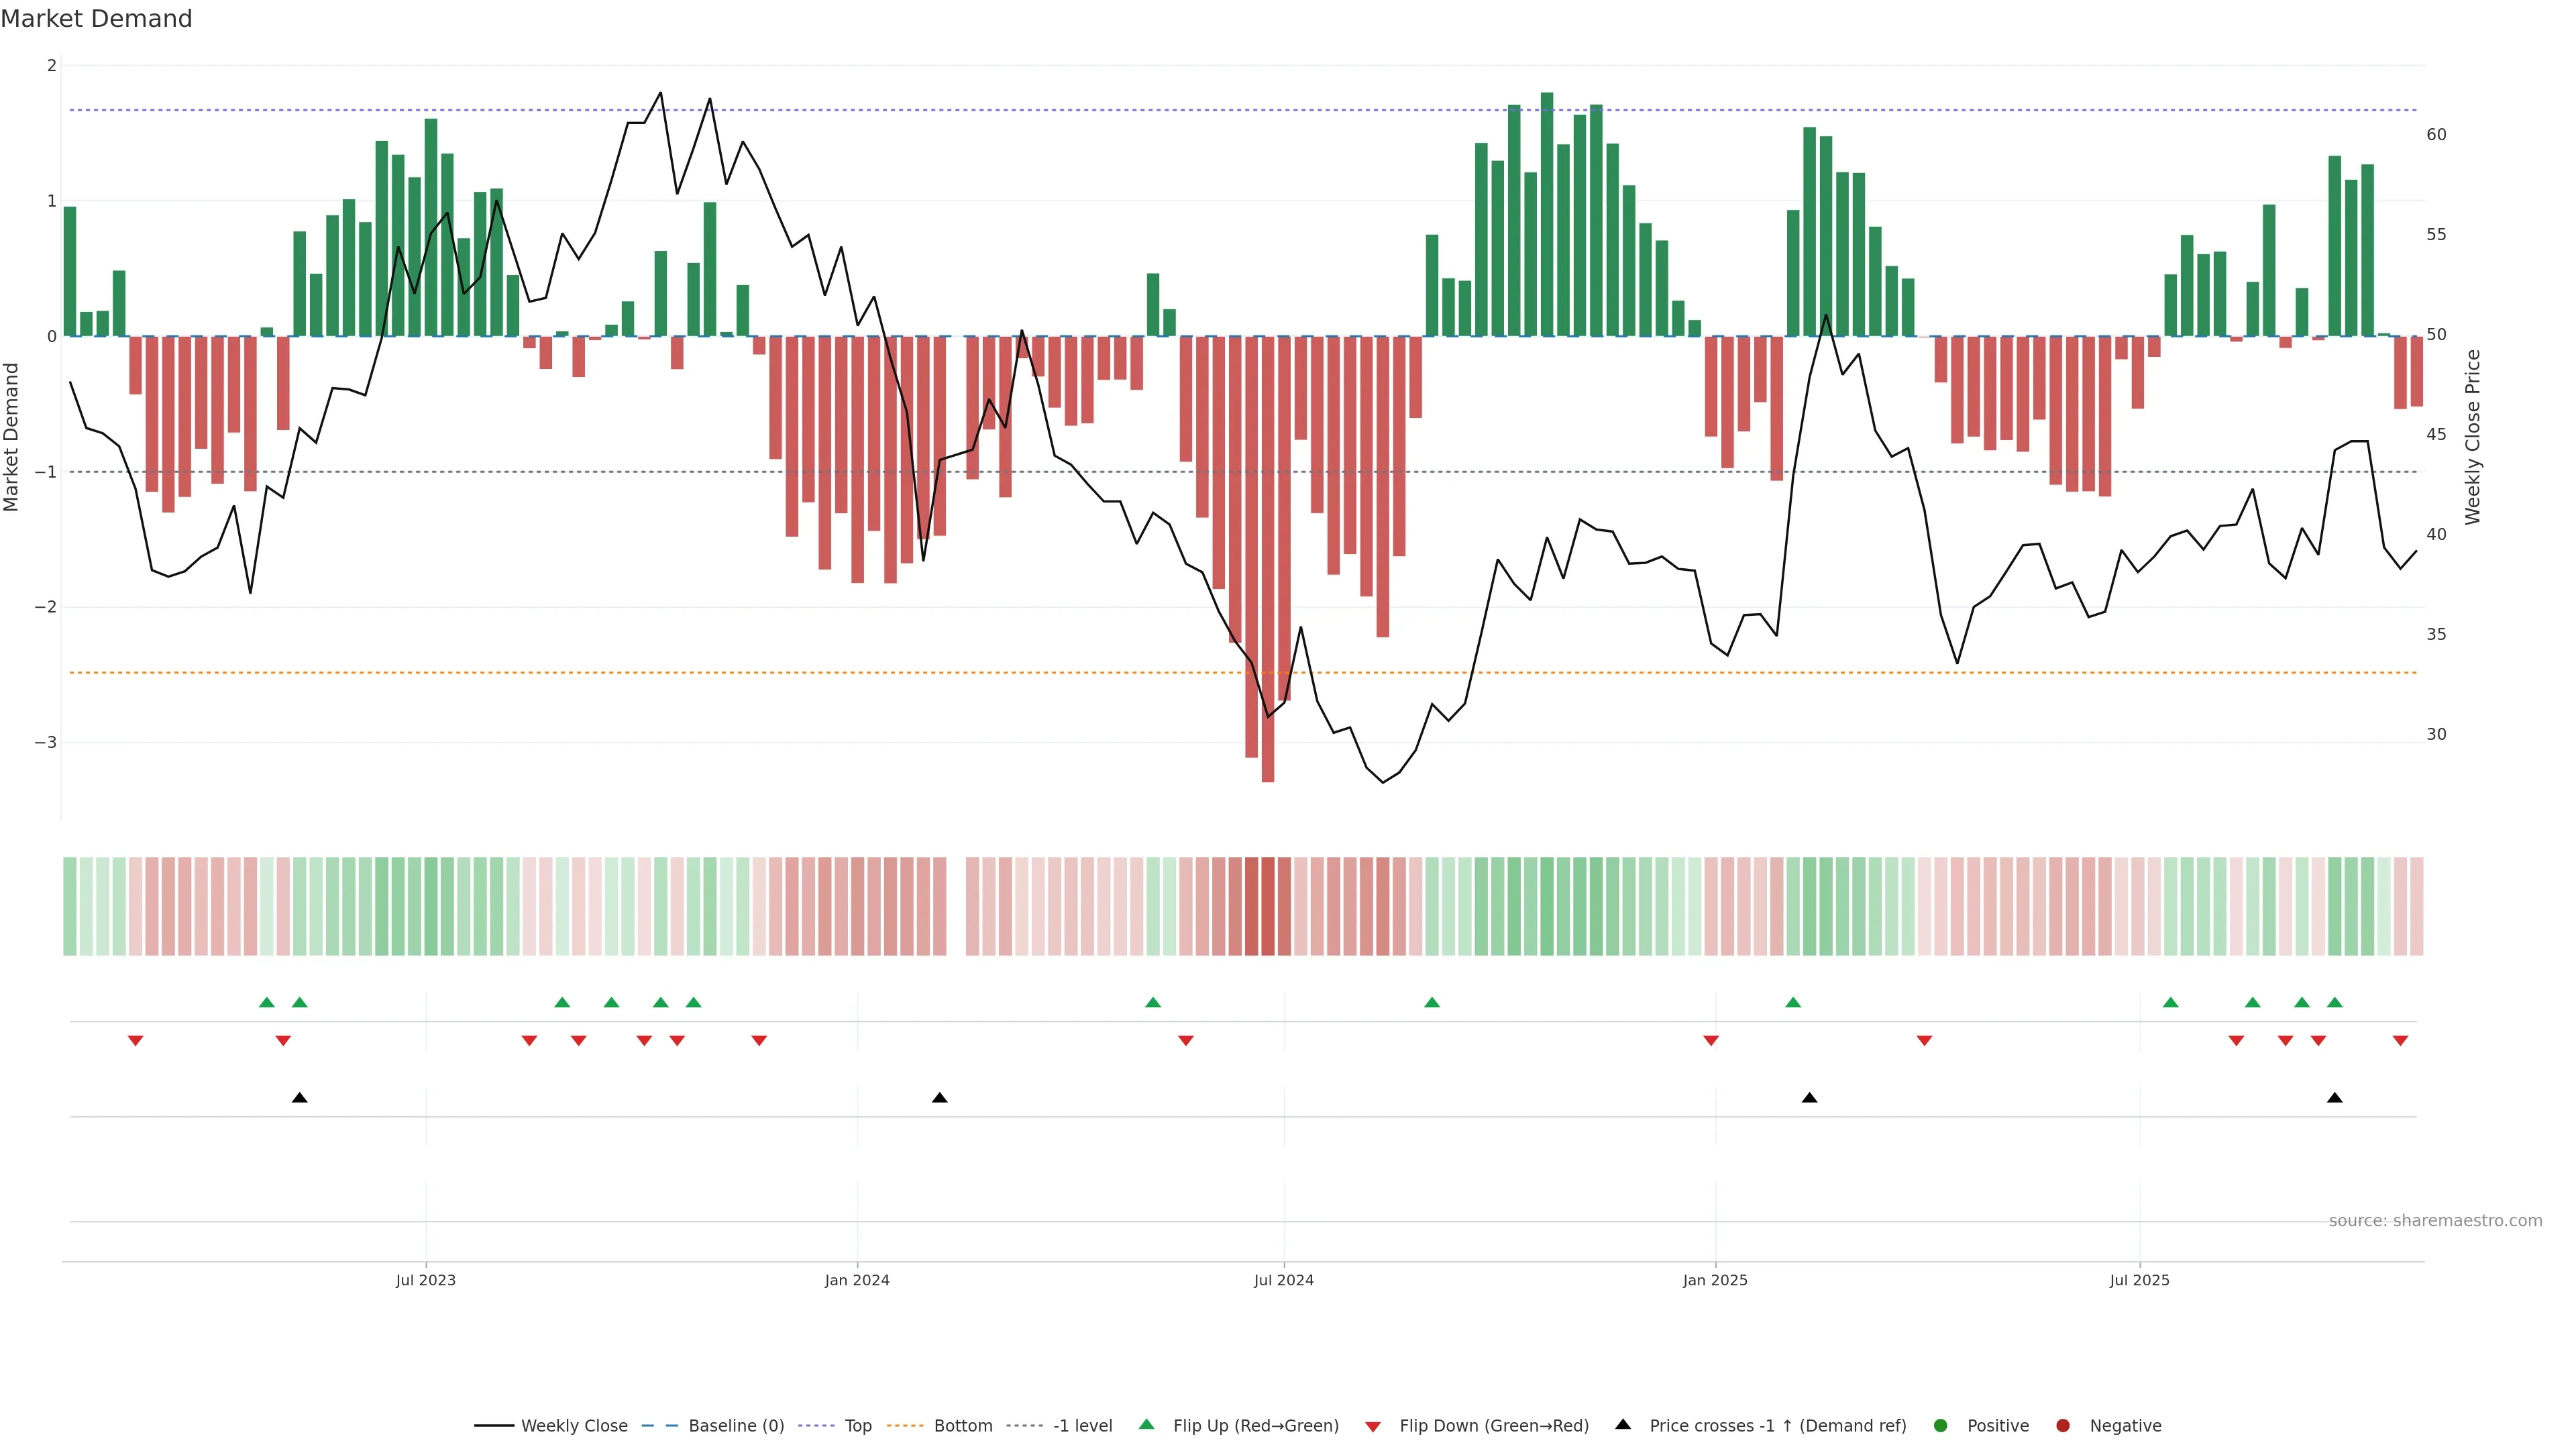Click the leftmost red Flip Down marker
The height and width of the screenshot is (1449, 2576).
click(x=135, y=1041)
